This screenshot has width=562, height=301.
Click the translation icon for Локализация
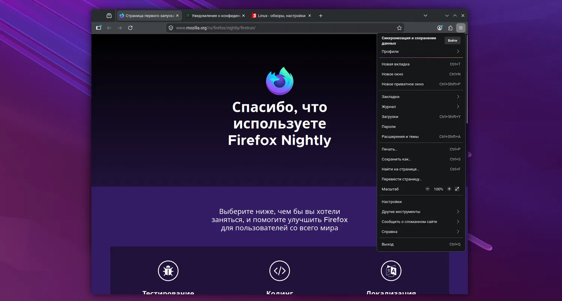click(x=391, y=271)
